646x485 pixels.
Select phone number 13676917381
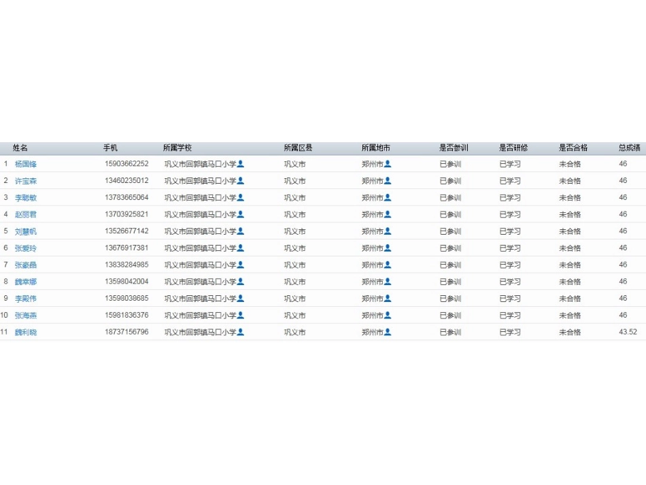(x=126, y=248)
